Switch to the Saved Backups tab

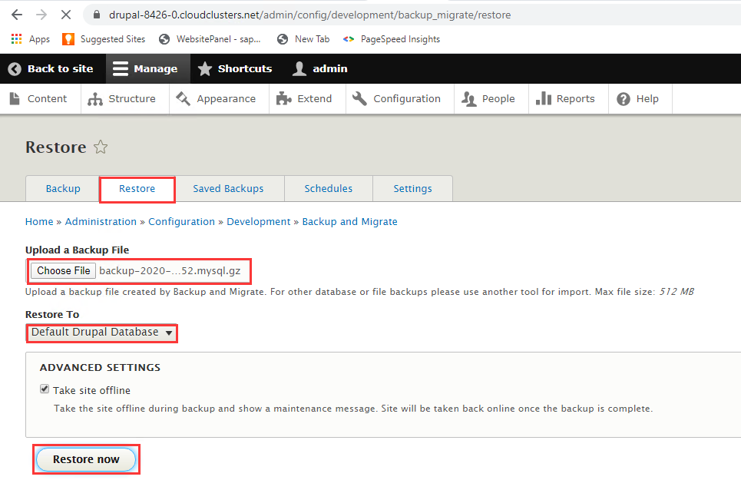228,189
